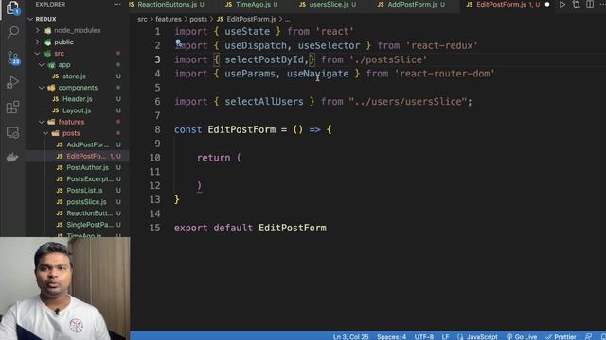The width and height of the screenshot is (606, 340).
Task: Click Ln 3, Col 25 status entry
Action: click(350, 336)
